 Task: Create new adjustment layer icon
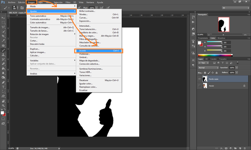tap(231, 148)
